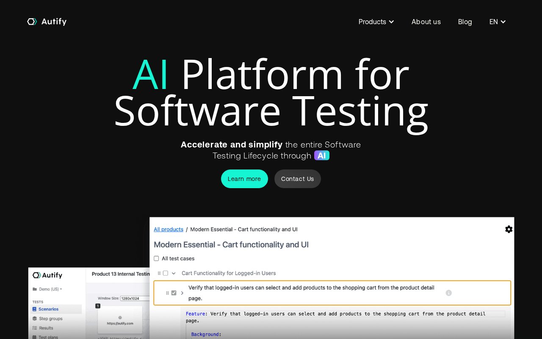Open the EN language selector
This screenshot has height=339, width=542.
pos(498,22)
